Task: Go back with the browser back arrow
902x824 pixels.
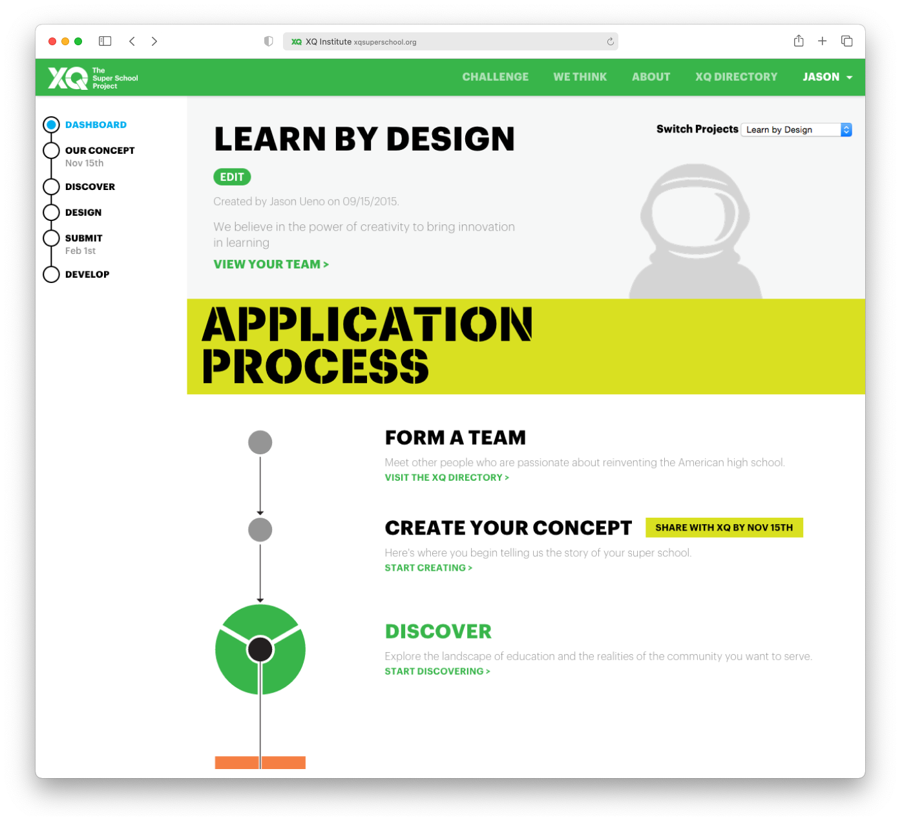Action: tap(132, 41)
